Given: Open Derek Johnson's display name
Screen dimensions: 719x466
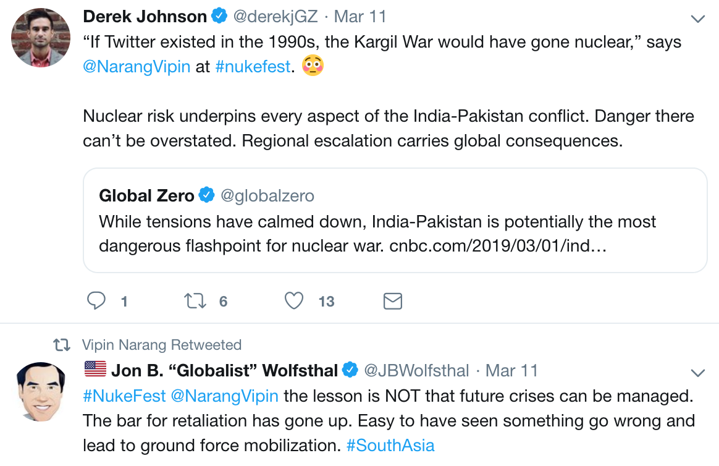Looking at the screenshot, I should click(x=145, y=17).
